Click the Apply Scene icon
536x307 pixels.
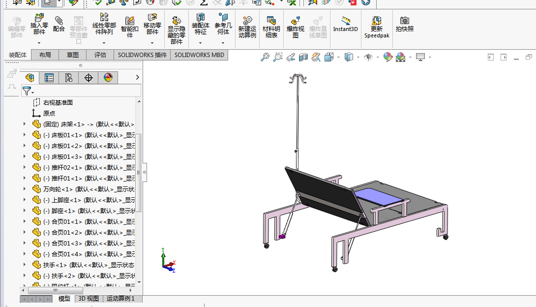[400, 57]
